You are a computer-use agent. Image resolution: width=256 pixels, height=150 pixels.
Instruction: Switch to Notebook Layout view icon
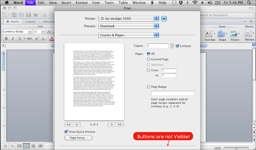click(33, 146)
